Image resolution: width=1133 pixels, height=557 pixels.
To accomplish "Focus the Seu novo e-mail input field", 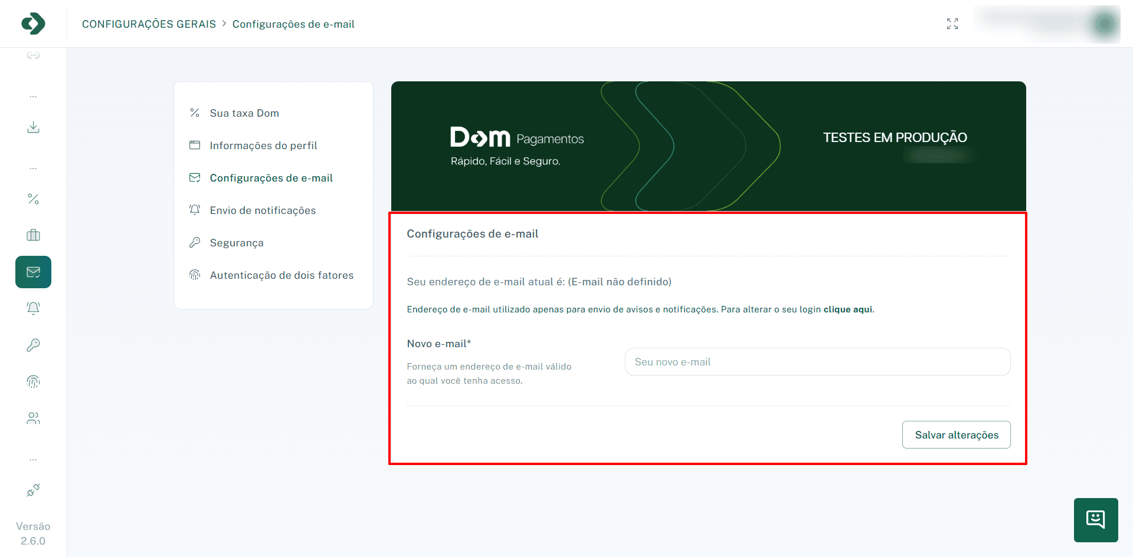I will point(817,361).
